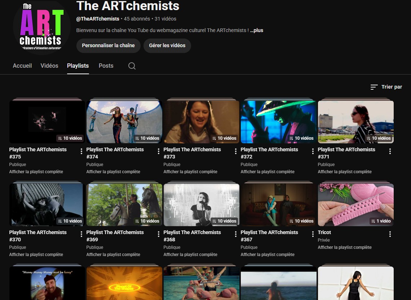Click title Playlist The ARTchemists #370
Screen dimensions: 411x300
click(x=38, y=236)
